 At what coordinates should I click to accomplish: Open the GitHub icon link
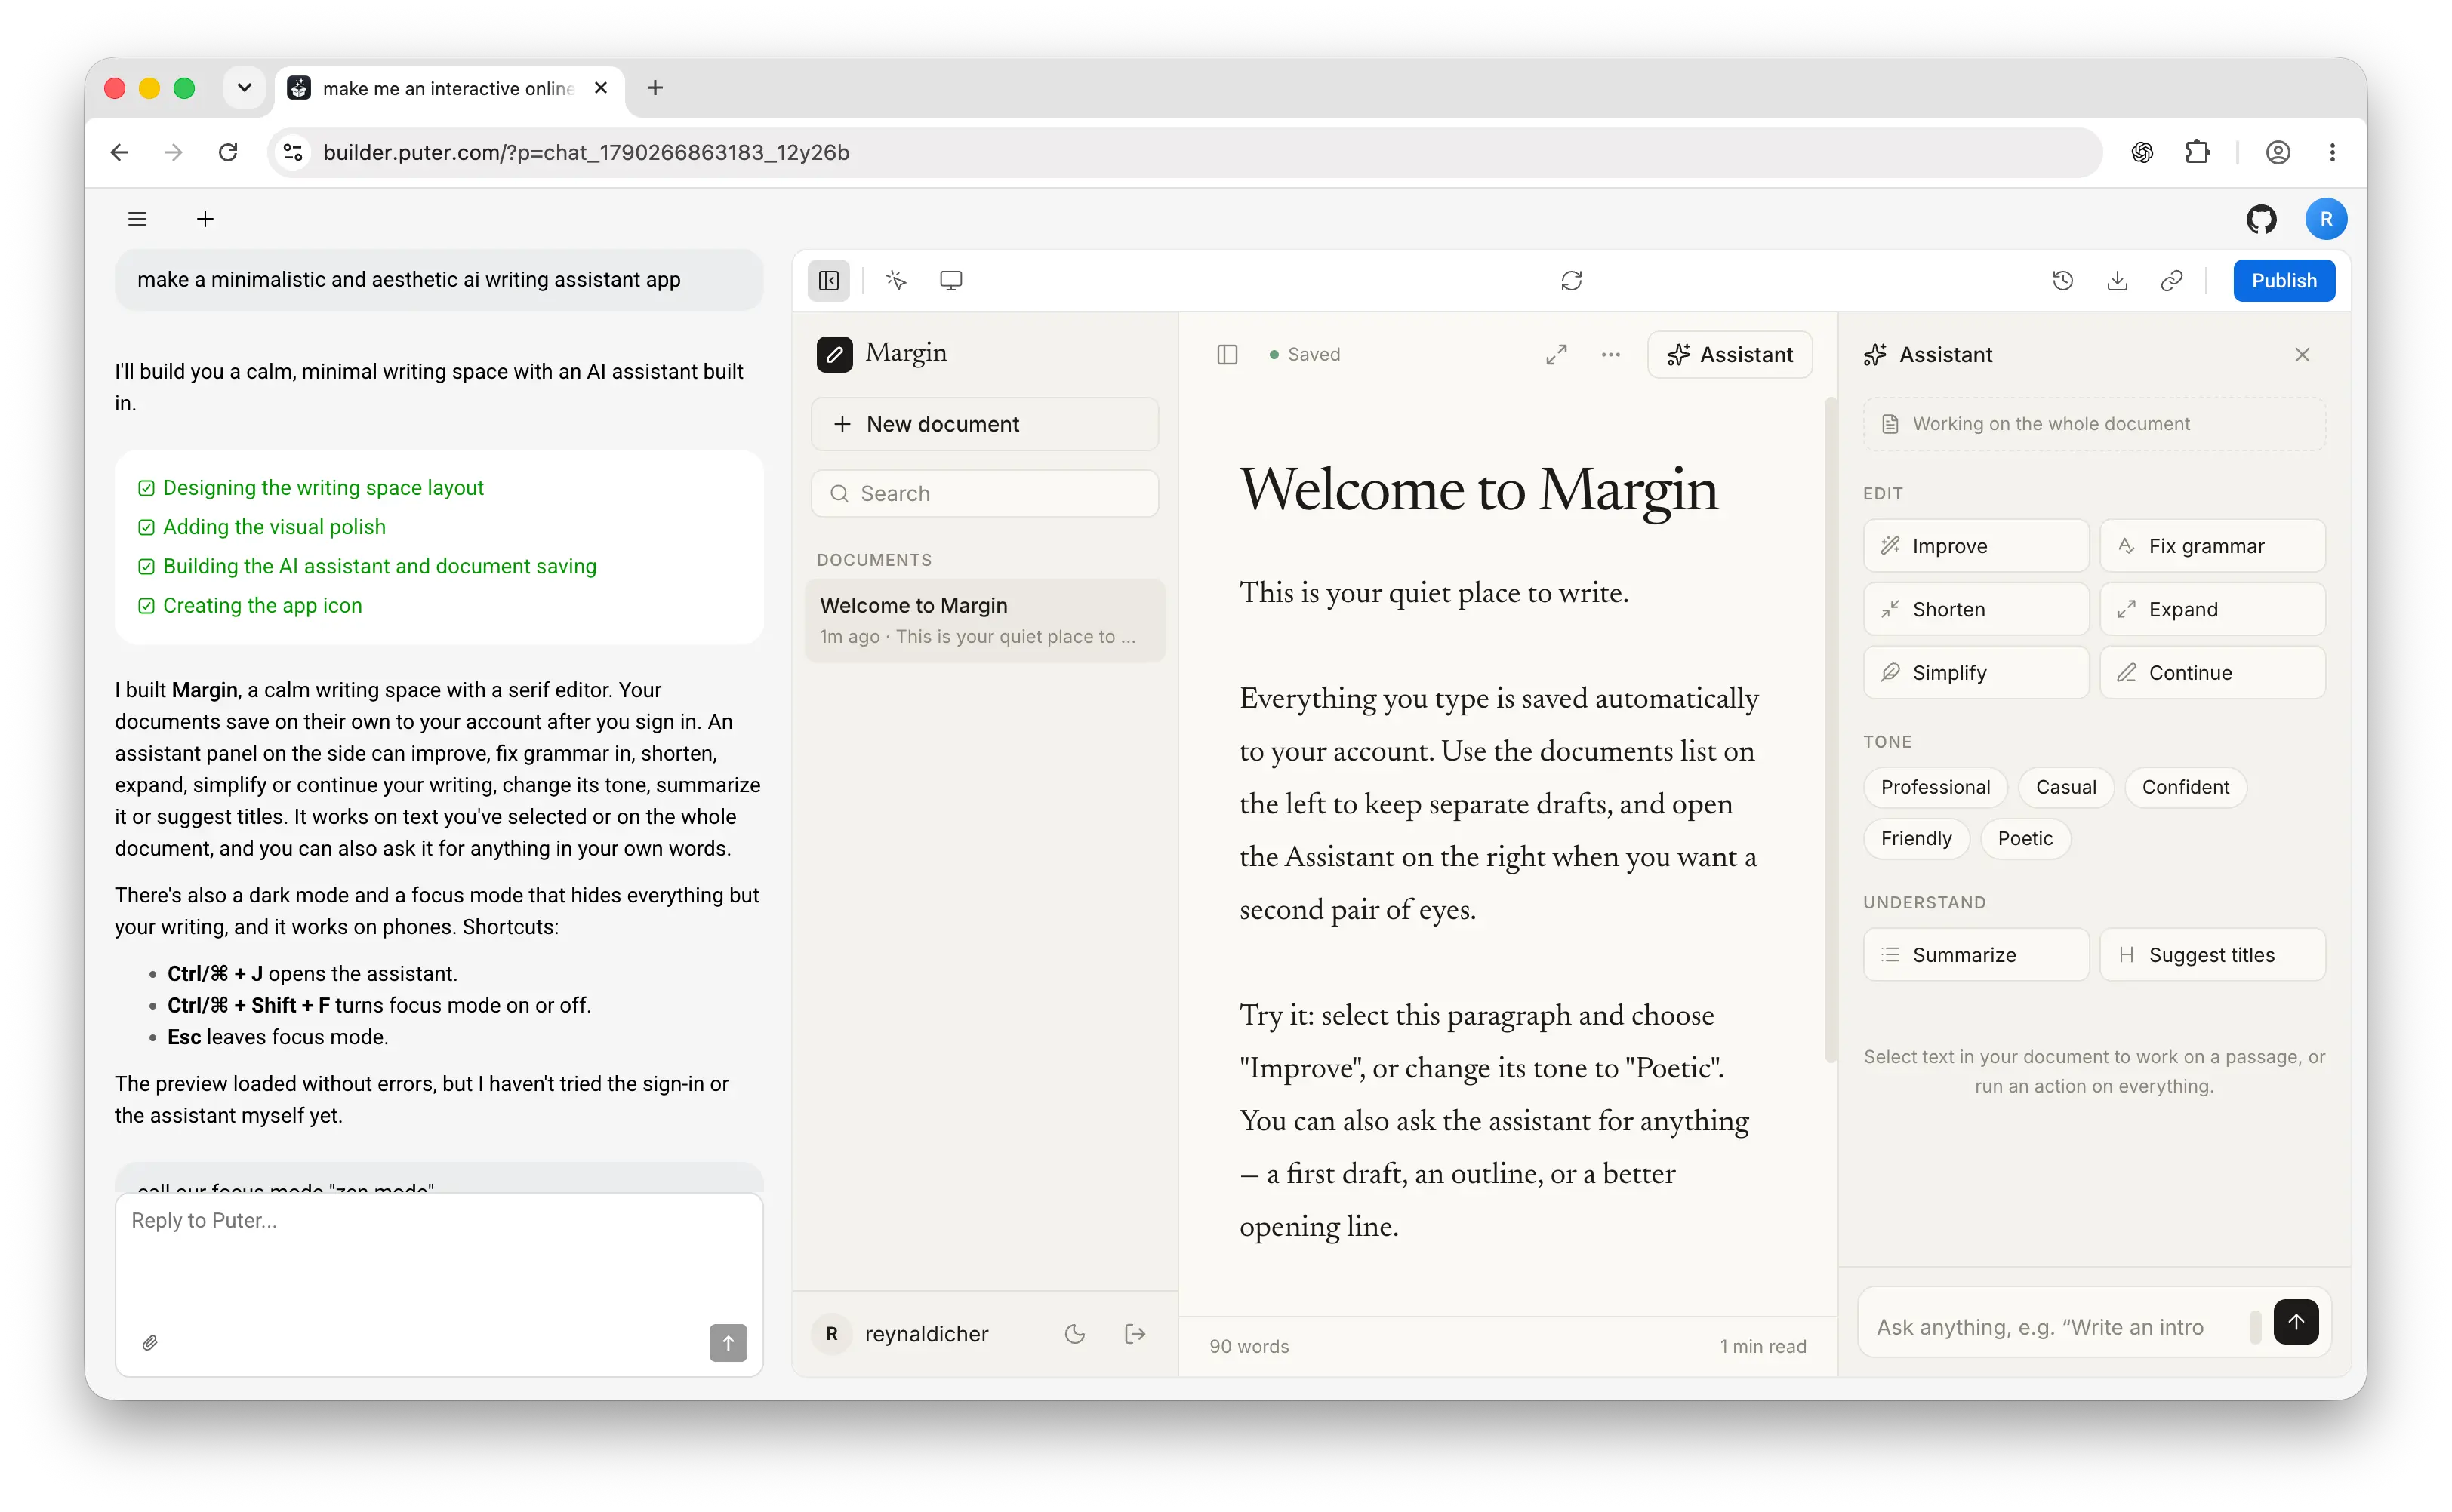(2261, 219)
